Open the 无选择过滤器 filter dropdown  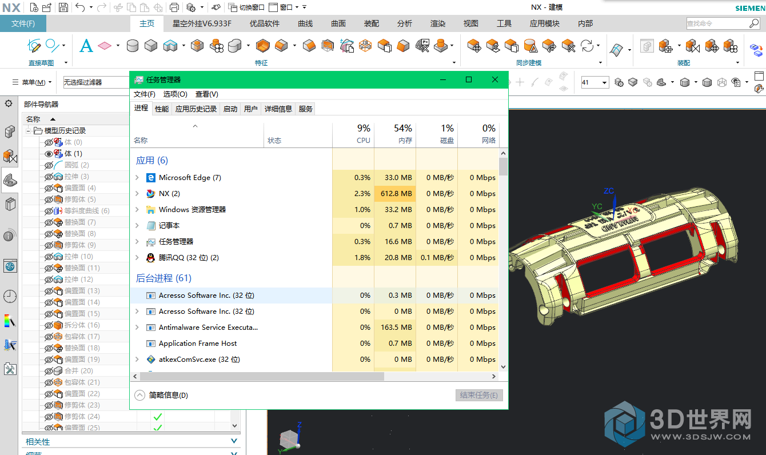[x=96, y=82]
